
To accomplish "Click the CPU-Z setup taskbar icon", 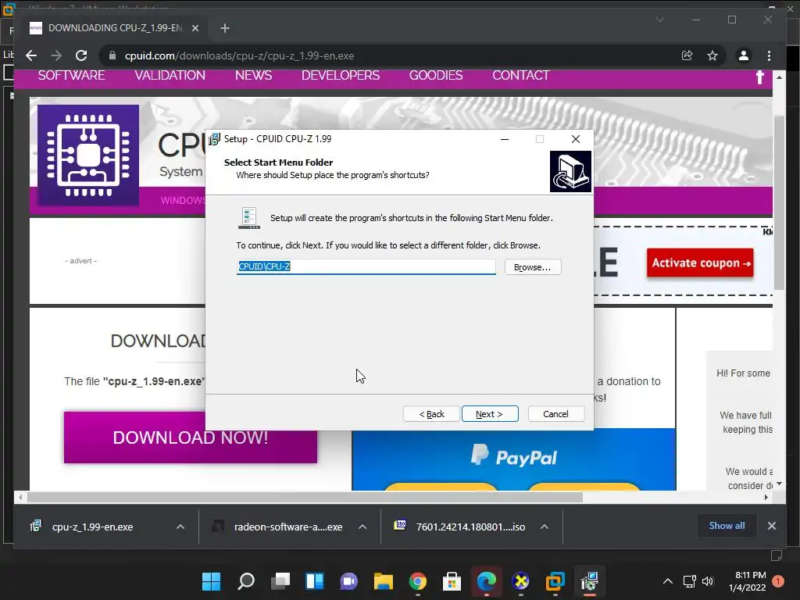I will 589,580.
